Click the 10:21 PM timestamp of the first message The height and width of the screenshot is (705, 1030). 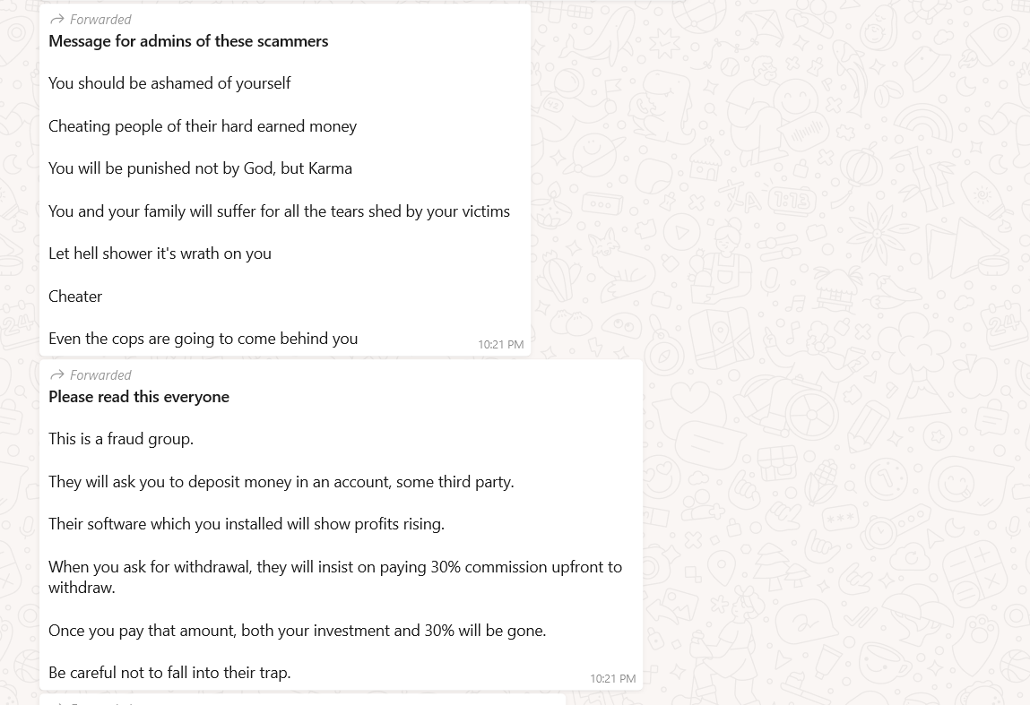click(x=500, y=344)
